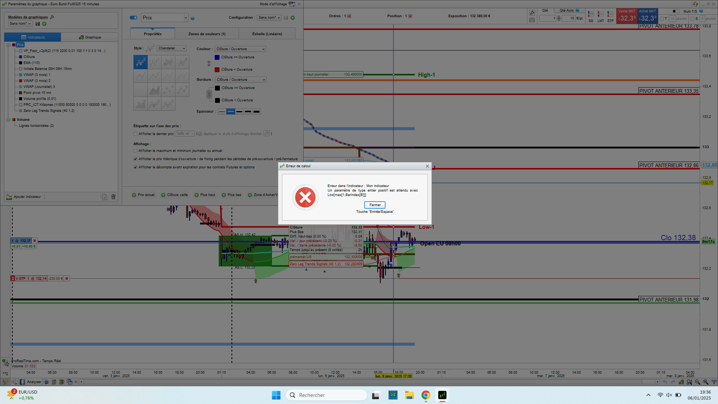The height and width of the screenshot is (404, 718).
Task: Open the Windows Start menu
Action: [x=276, y=395]
